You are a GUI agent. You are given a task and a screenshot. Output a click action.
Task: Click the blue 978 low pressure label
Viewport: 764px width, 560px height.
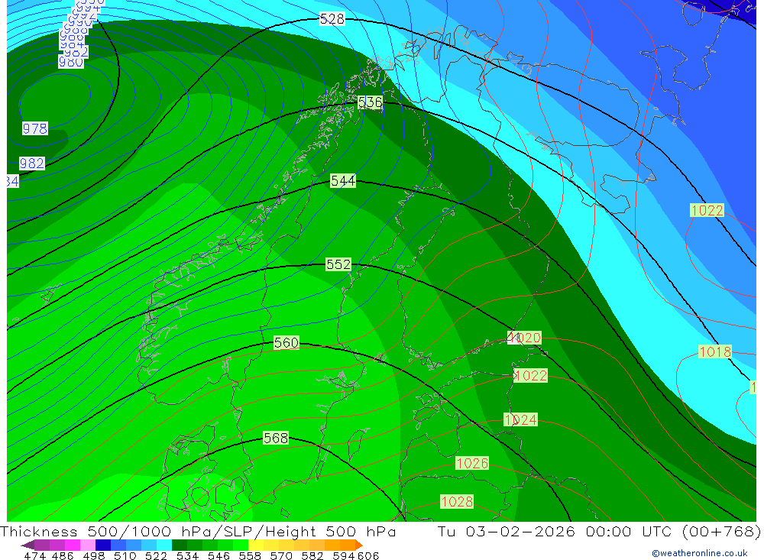(x=35, y=128)
